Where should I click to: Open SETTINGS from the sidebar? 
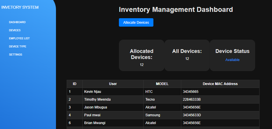16,55
